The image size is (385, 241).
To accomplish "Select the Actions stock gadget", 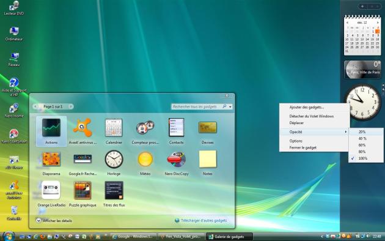I will pos(51,131).
